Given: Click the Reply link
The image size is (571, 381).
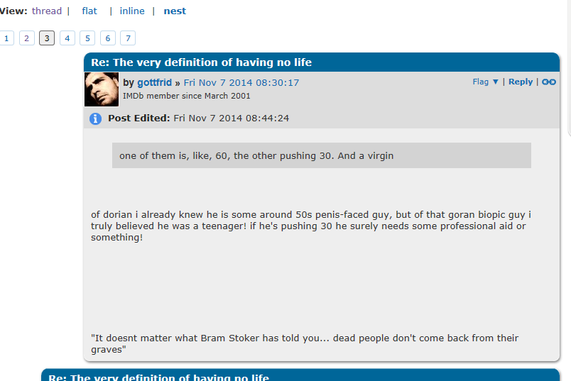Looking at the screenshot, I should (x=521, y=82).
